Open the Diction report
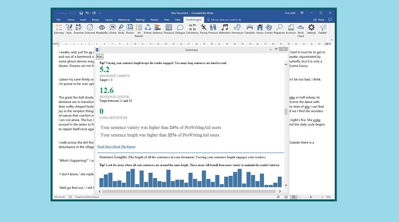The height and width of the screenshot is (222, 399). point(130,29)
